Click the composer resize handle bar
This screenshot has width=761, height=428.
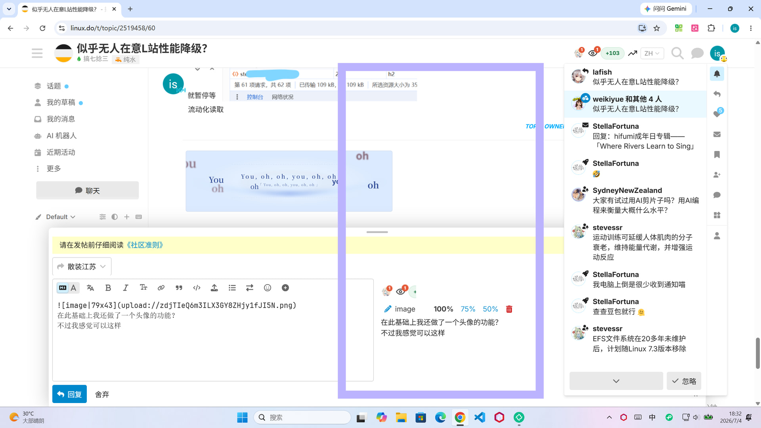coord(377,232)
